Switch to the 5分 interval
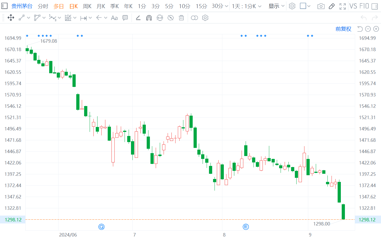 (x=169, y=6)
